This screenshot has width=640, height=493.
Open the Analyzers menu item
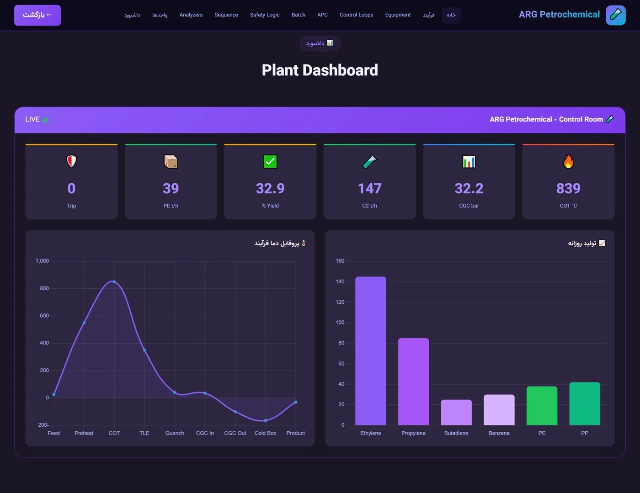click(x=191, y=15)
